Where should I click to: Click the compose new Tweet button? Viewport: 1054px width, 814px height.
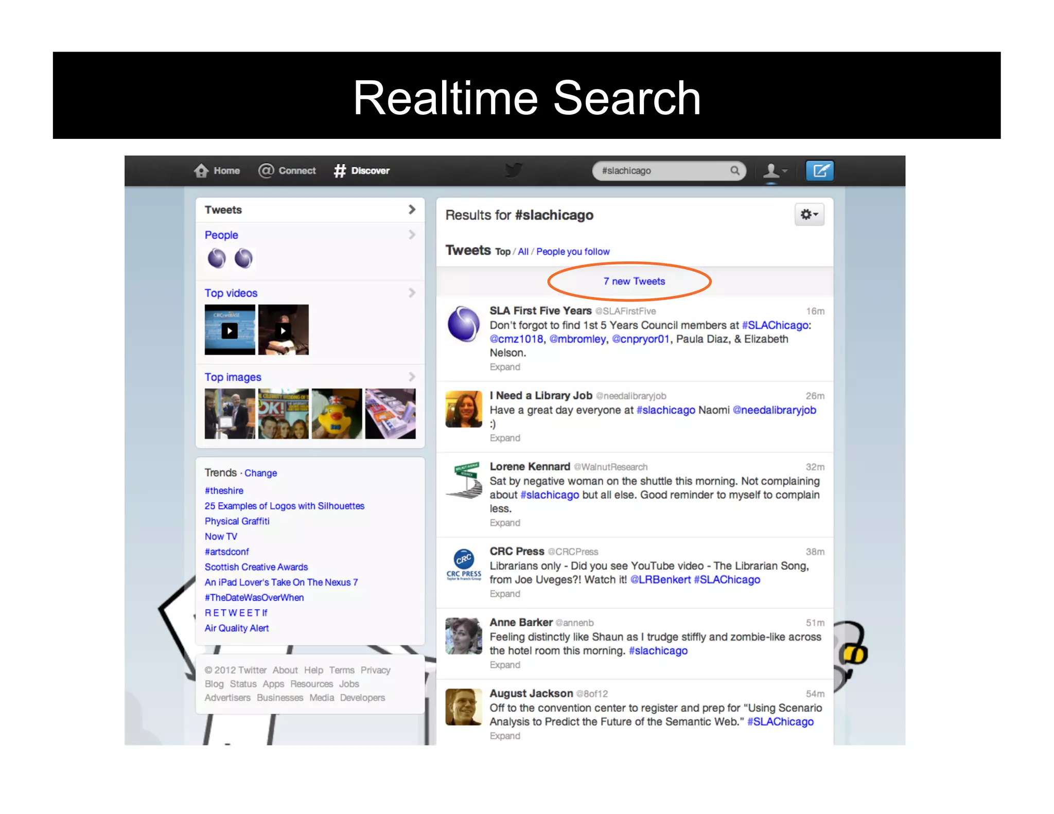(819, 170)
